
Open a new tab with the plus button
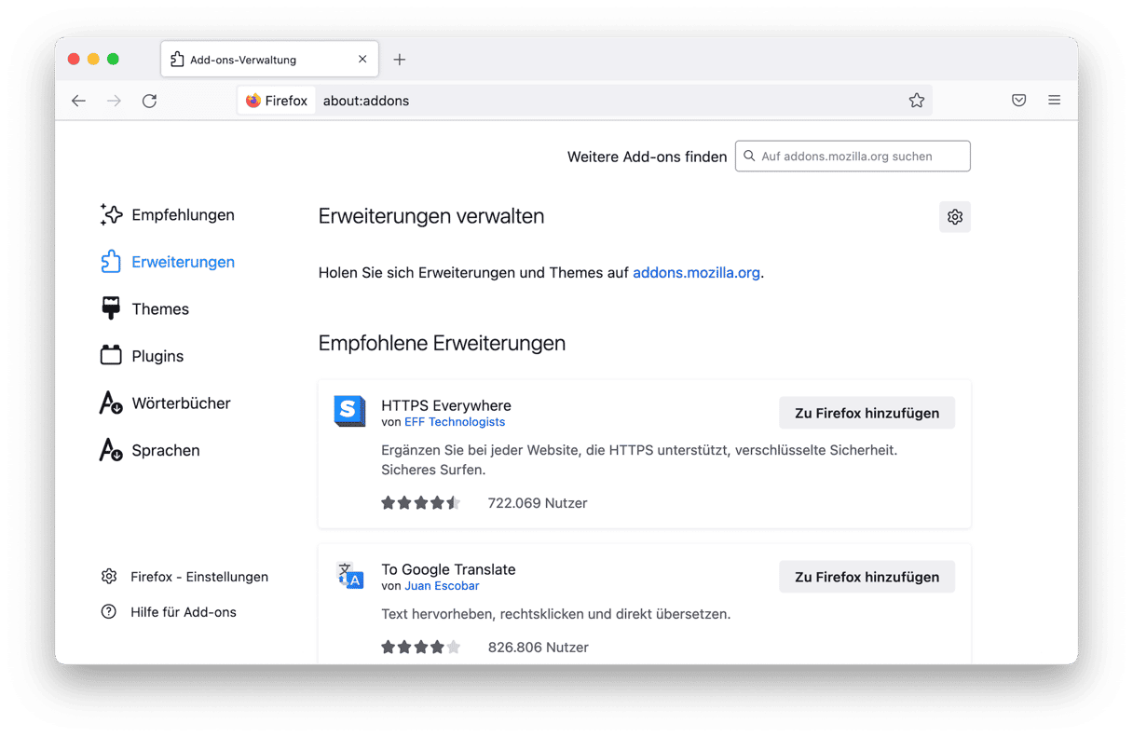(x=400, y=60)
